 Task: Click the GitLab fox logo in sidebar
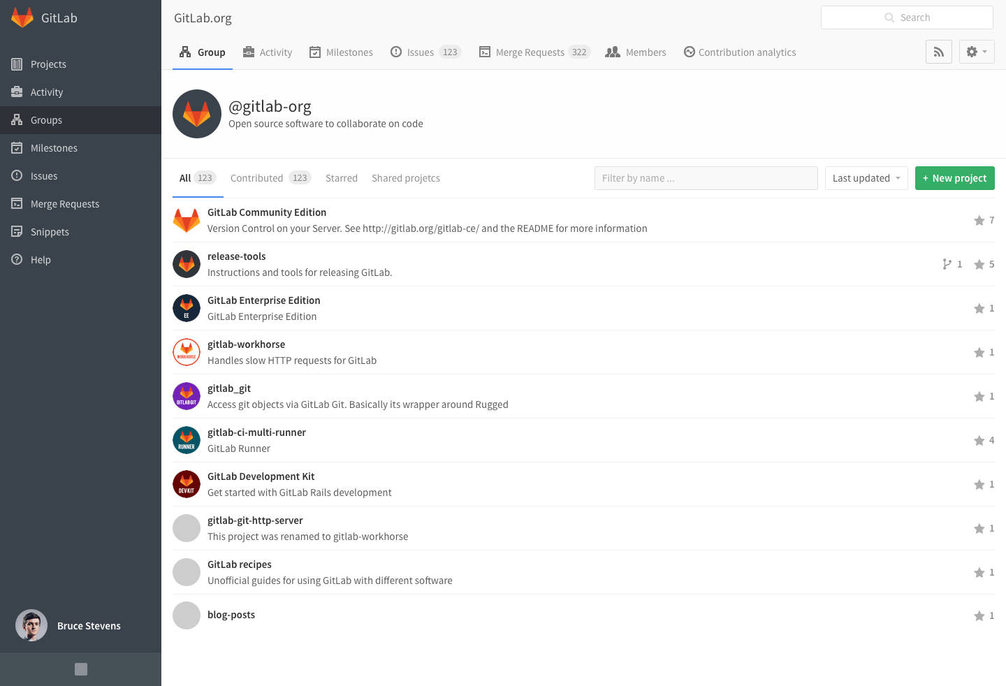pyautogui.click(x=22, y=17)
